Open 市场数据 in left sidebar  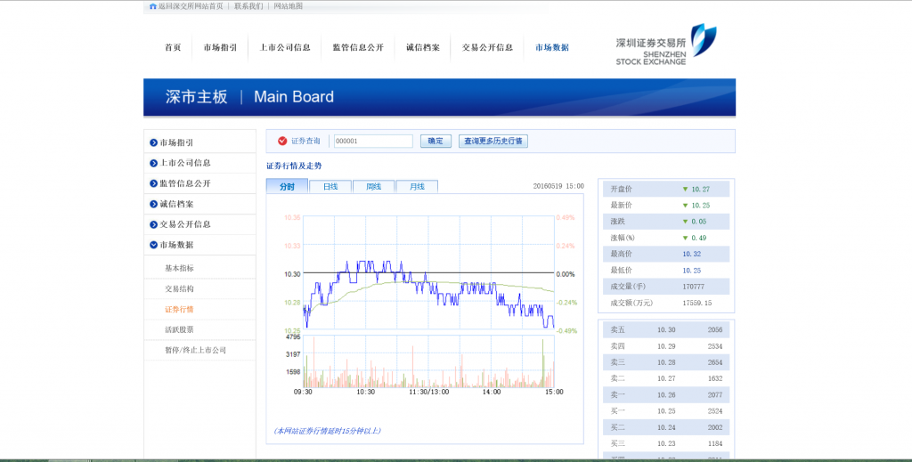point(176,245)
